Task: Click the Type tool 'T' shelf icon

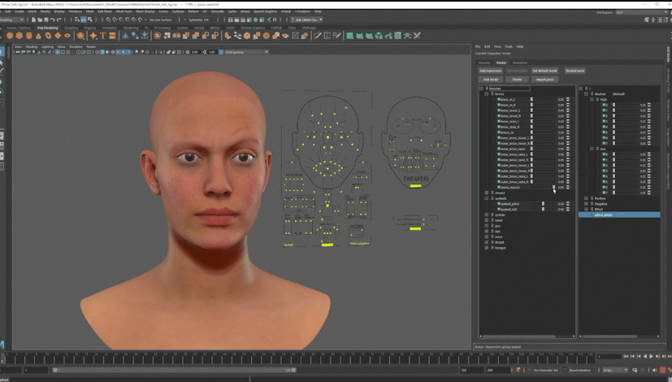Action: (102, 36)
